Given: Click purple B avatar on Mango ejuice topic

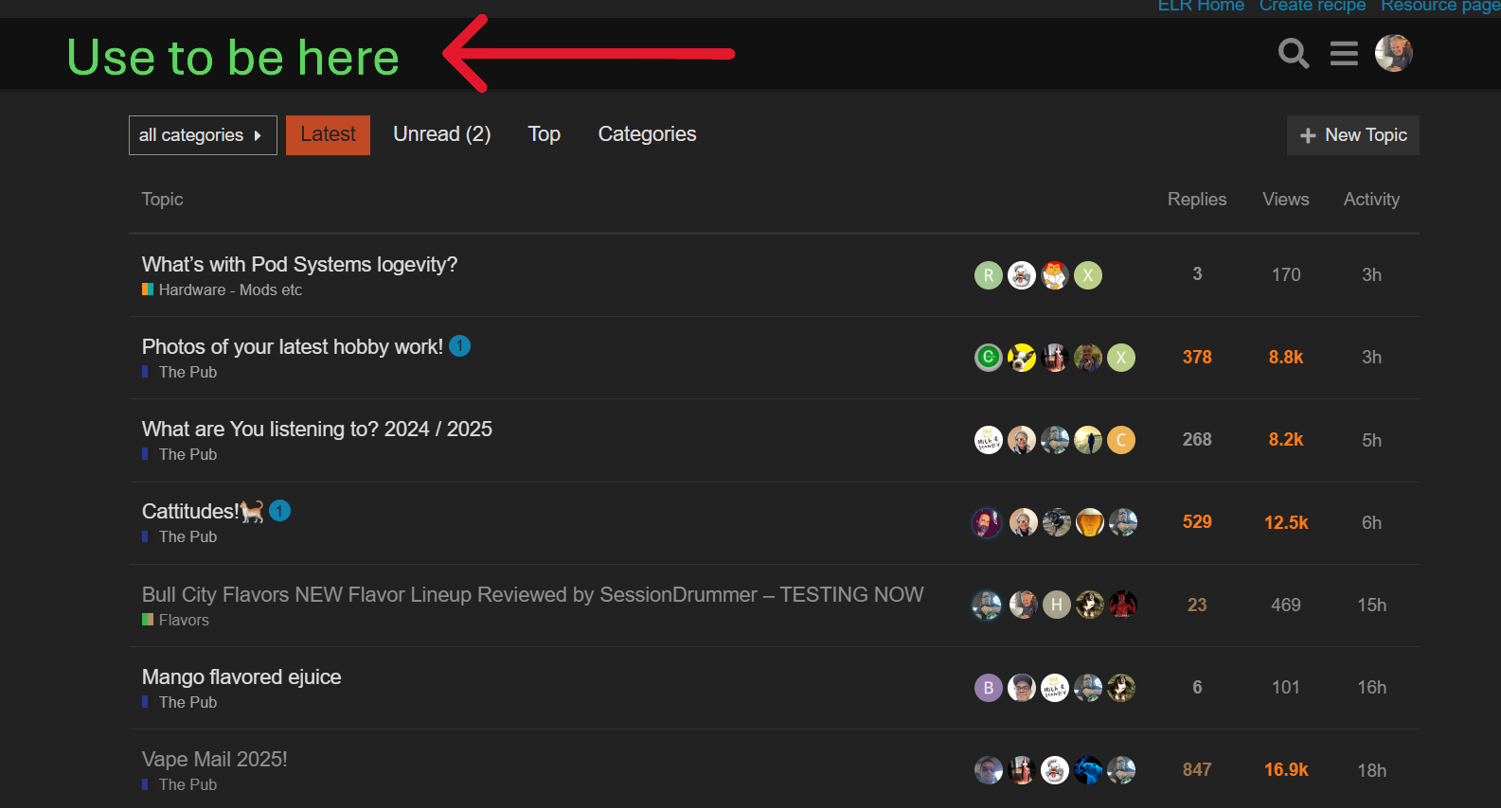Looking at the screenshot, I should (988, 688).
